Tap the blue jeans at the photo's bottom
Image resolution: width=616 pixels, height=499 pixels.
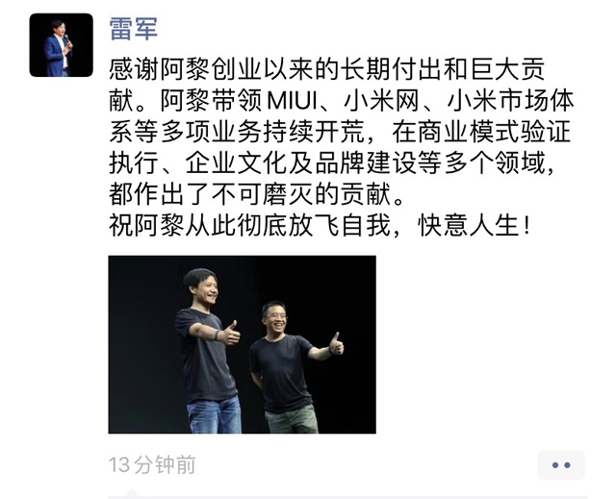tap(215, 415)
